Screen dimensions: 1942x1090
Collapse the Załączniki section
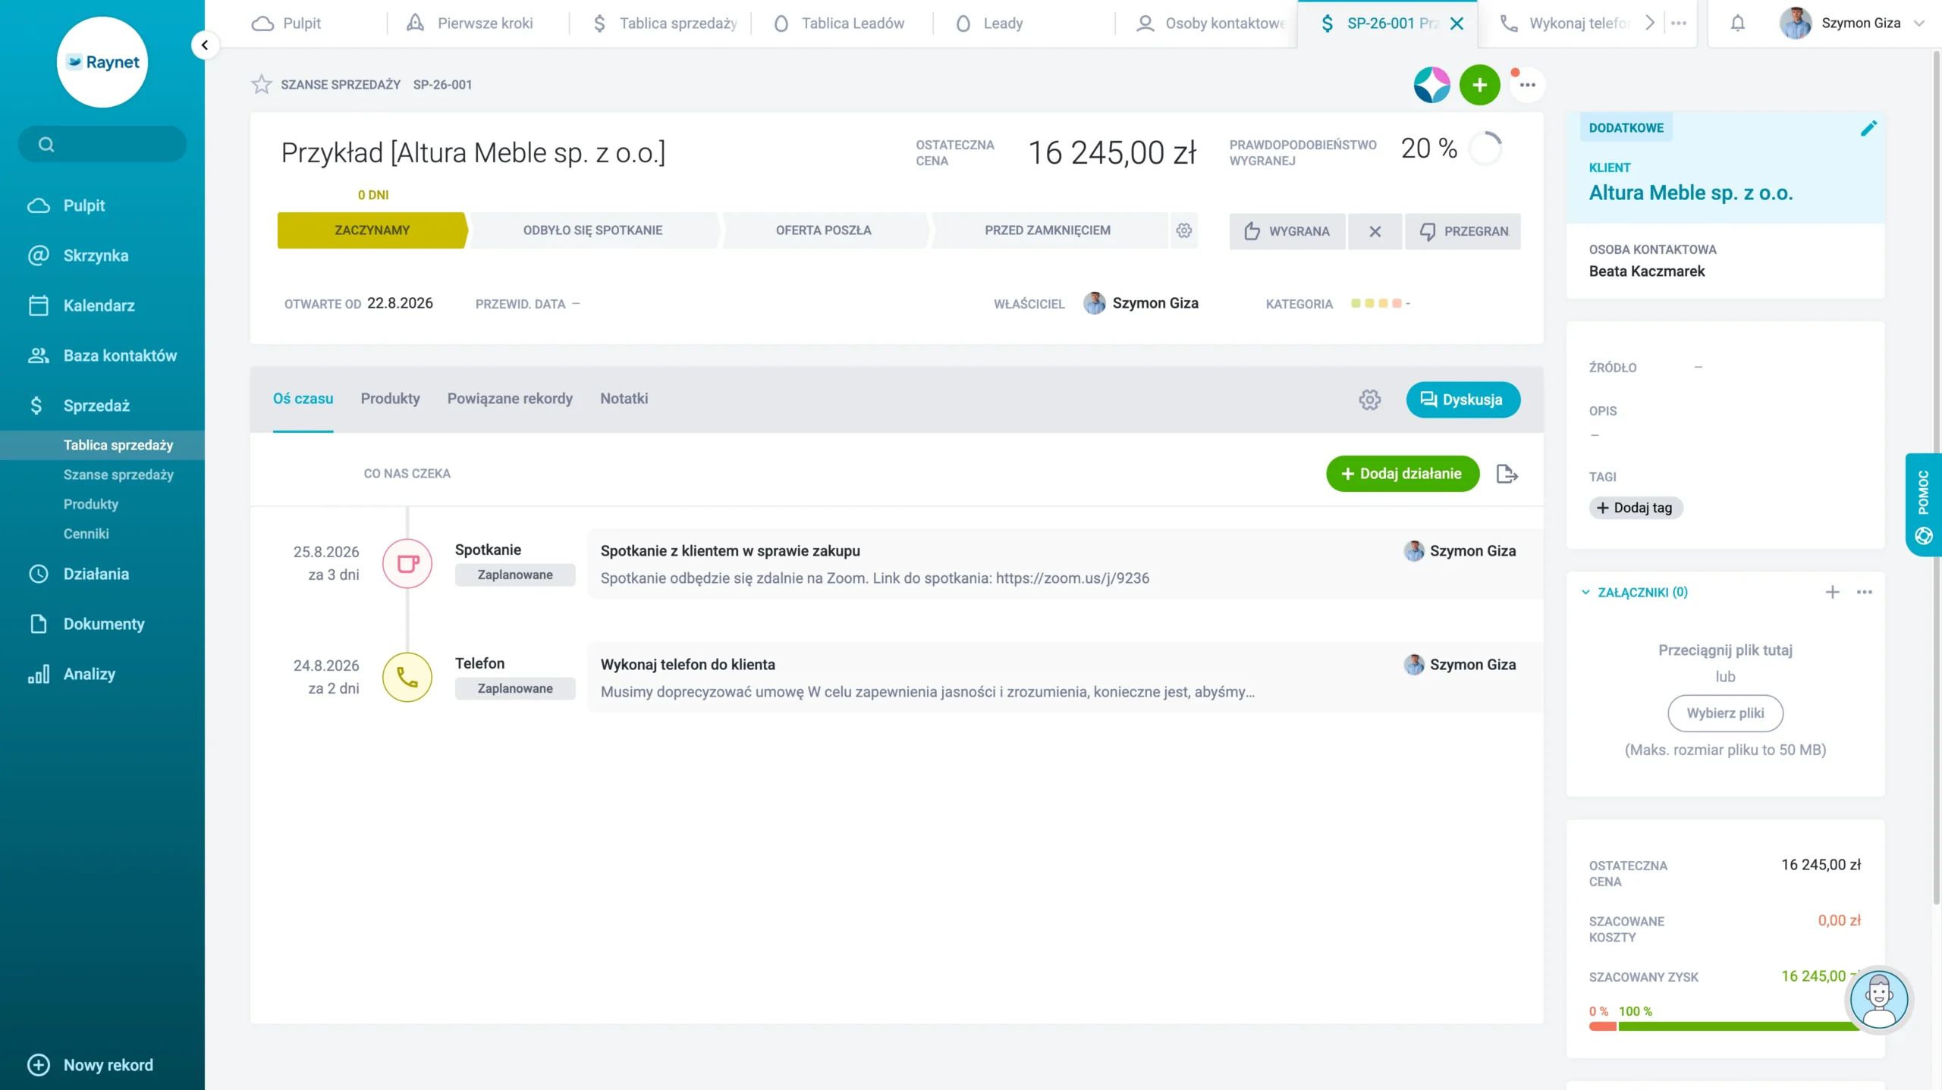(1585, 592)
